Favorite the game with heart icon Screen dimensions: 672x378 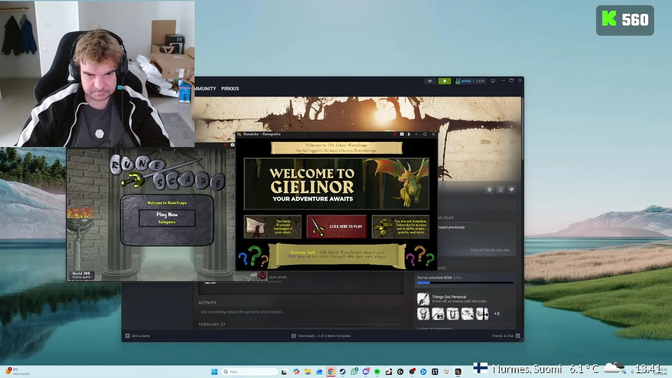click(x=511, y=190)
